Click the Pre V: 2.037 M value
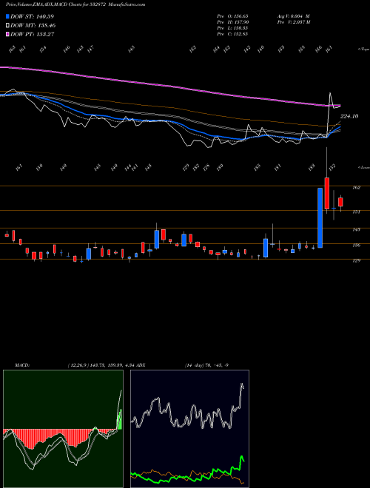Viewport: 370px width, 488px height. (293, 22)
